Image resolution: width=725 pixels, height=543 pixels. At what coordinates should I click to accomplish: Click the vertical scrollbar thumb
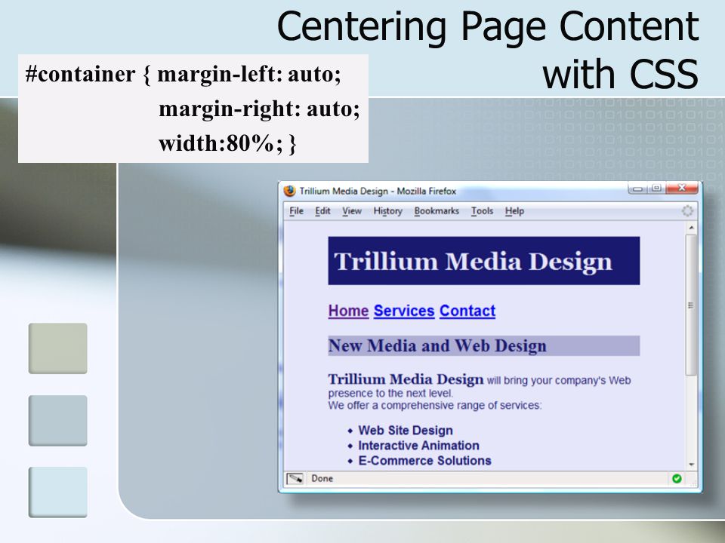pyautogui.click(x=691, y=305)
